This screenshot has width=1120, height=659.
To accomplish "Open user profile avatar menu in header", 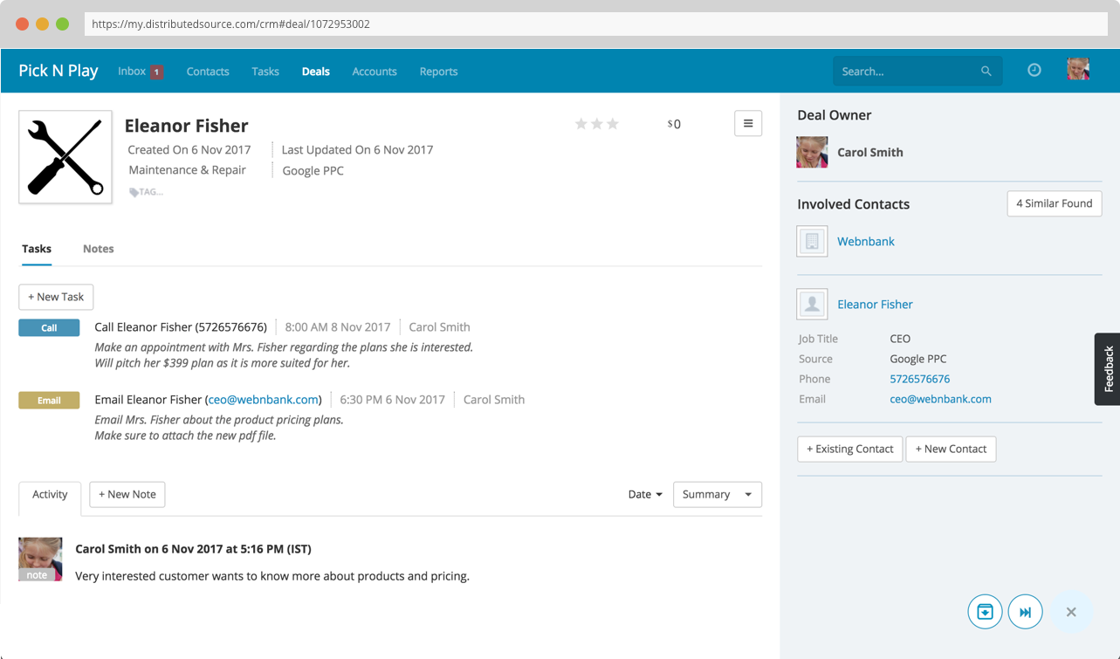I will tap(1078, 70).
